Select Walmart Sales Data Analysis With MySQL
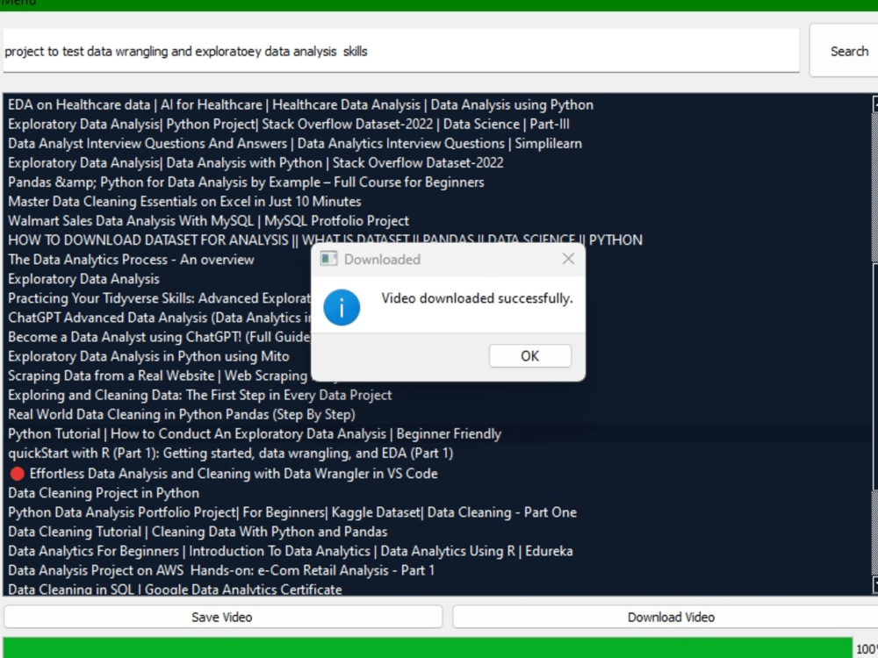 207,220
